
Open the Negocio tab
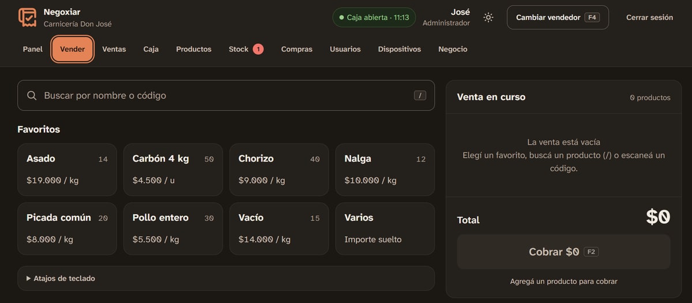tap(453, 49)
